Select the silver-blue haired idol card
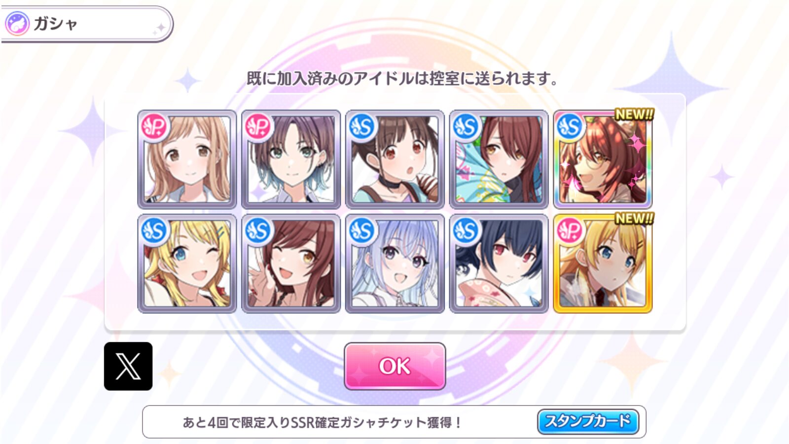 tap(395, 263)
